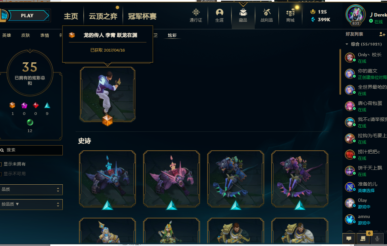Open the 品质 dropdown
The height and width of the screenshot is (246, 387).
[x=31, y=189]
